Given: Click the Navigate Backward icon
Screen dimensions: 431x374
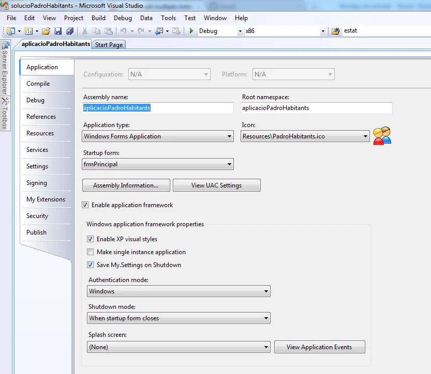Looking at the screenshot, I should coord(159,31).
